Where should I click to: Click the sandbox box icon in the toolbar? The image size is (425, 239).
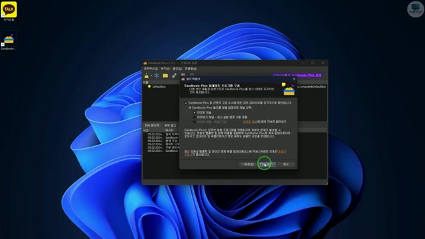[x=147, y=76]
